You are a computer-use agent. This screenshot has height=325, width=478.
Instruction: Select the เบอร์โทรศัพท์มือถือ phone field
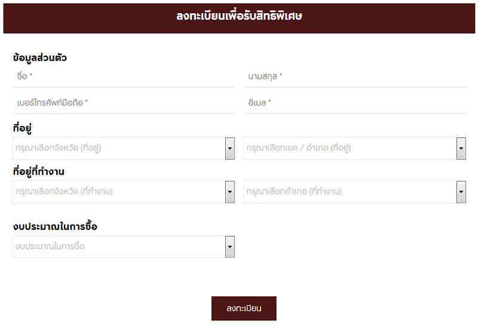tap(124, 103)
